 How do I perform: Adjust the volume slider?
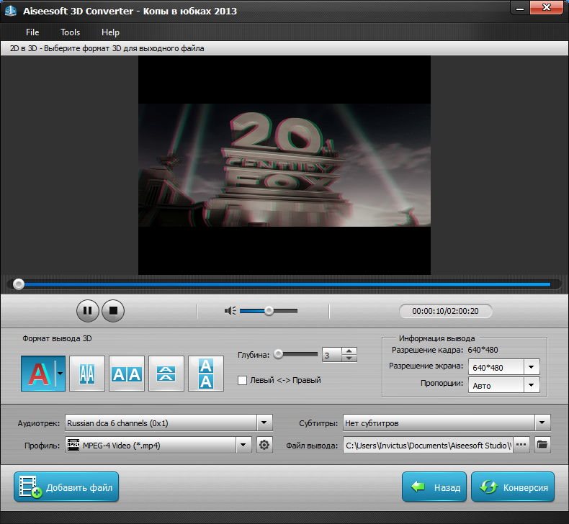269,311
